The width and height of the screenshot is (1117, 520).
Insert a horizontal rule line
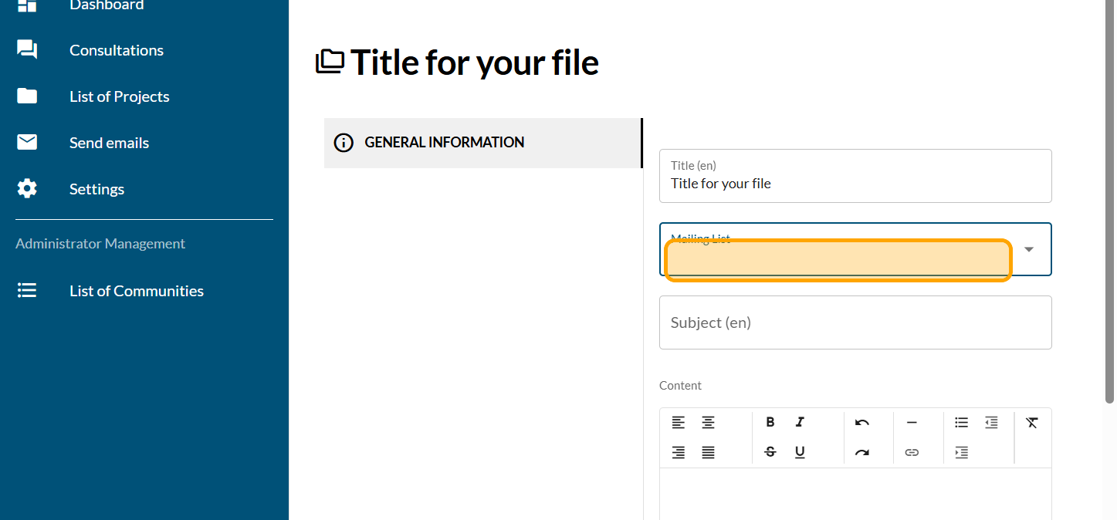912,422
